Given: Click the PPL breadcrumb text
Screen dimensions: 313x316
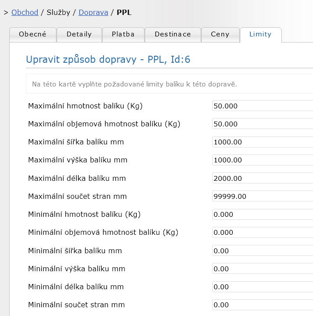Looking at the screenshot, I should click(x=124, y=12).
